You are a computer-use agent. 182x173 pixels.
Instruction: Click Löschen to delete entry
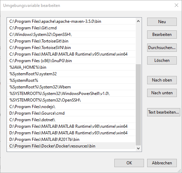162,60
